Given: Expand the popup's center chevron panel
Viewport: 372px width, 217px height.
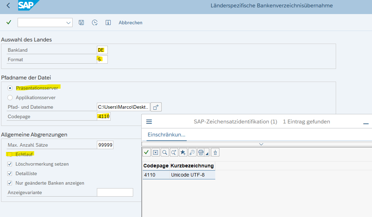Looking at the screenshot, I should [261, 144].
